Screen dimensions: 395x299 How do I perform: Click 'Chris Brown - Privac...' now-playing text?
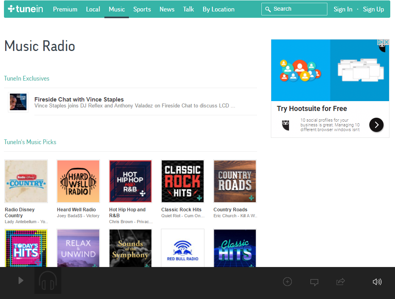[131, 222]
